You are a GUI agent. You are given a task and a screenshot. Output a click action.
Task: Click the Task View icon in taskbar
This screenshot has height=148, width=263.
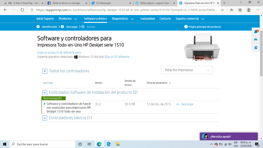(89, 144)
